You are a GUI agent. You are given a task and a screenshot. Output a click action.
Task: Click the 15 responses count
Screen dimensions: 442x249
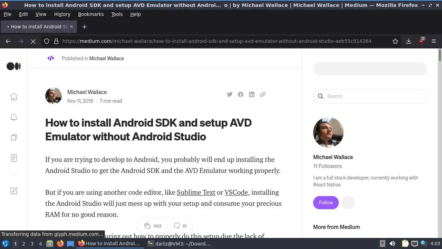[184, 226]
